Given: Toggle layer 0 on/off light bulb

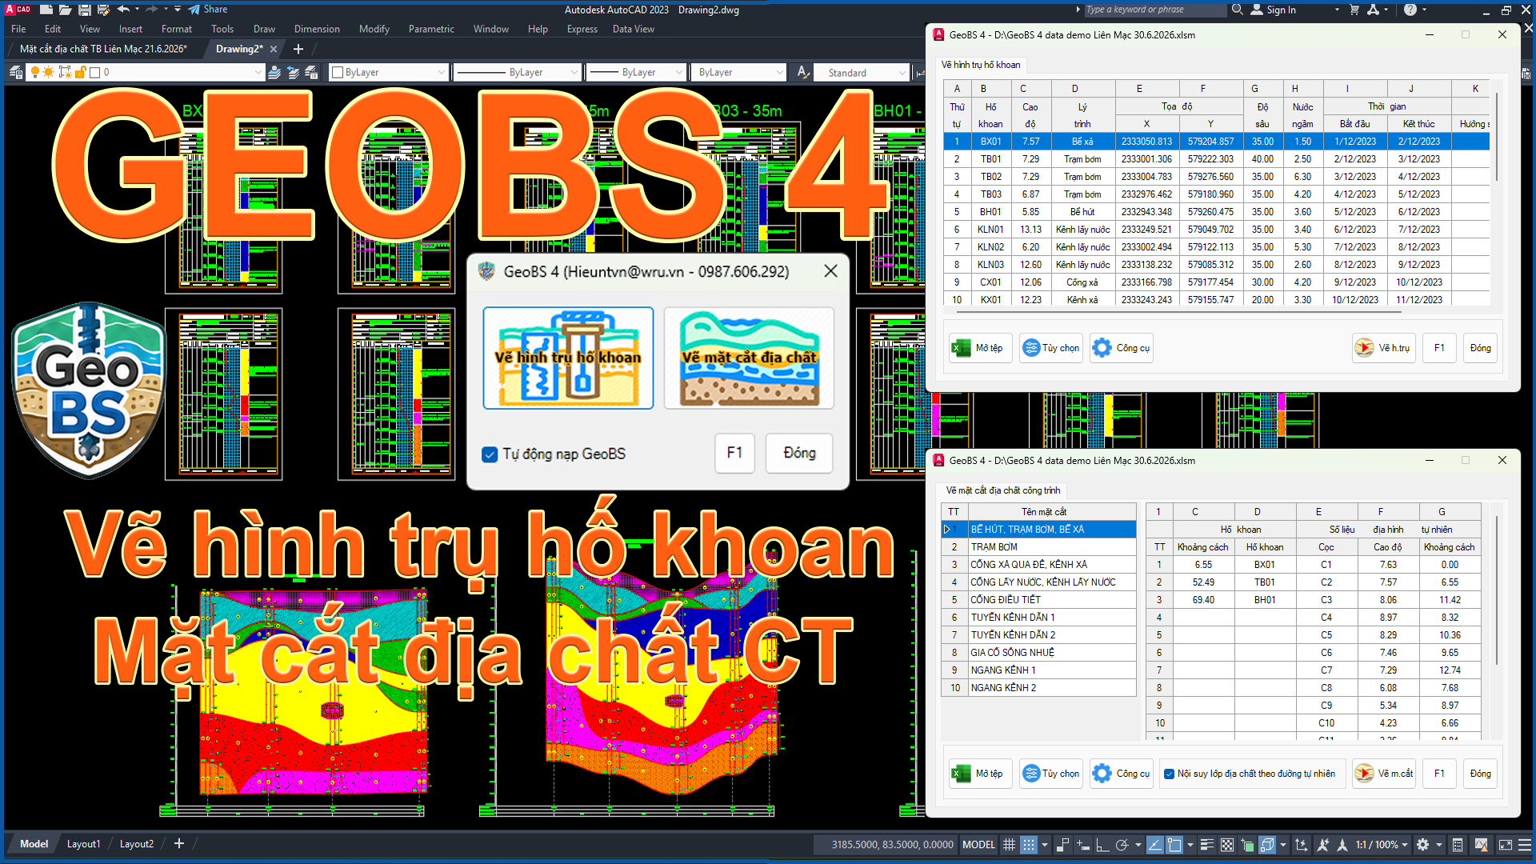Looking at the screenshot, I should 35,73.
